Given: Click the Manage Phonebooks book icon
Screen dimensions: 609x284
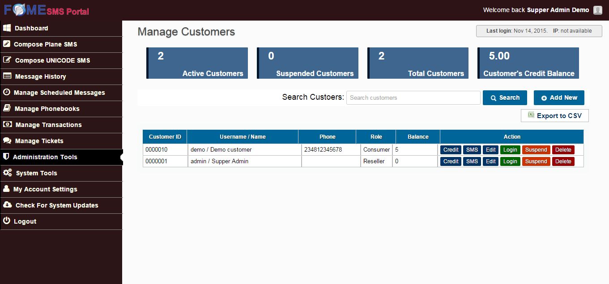Looking at the screenshot, I should [7, 109].
